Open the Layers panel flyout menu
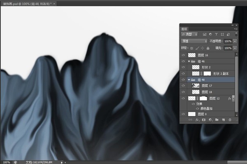 pos(235,29)
